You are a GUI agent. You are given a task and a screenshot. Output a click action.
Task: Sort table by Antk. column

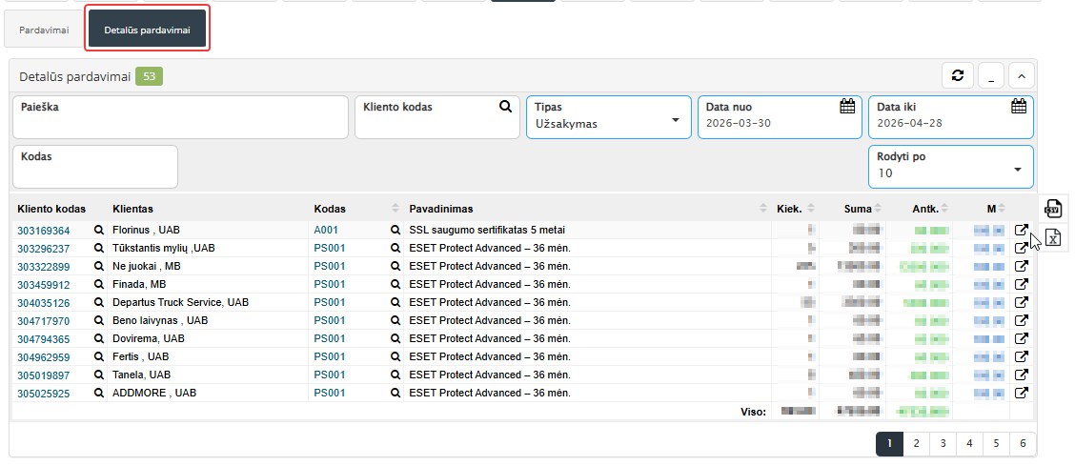[944, 209]
